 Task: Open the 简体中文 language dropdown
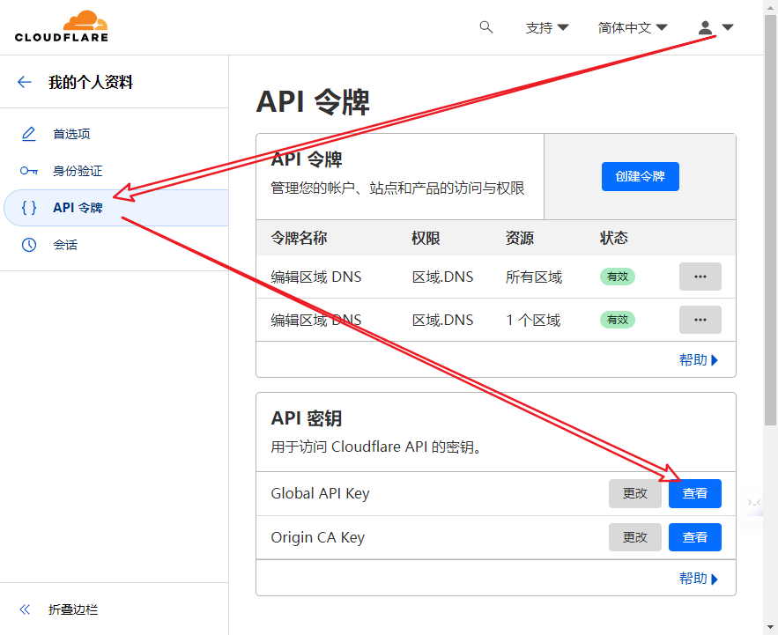pos(633,28)
